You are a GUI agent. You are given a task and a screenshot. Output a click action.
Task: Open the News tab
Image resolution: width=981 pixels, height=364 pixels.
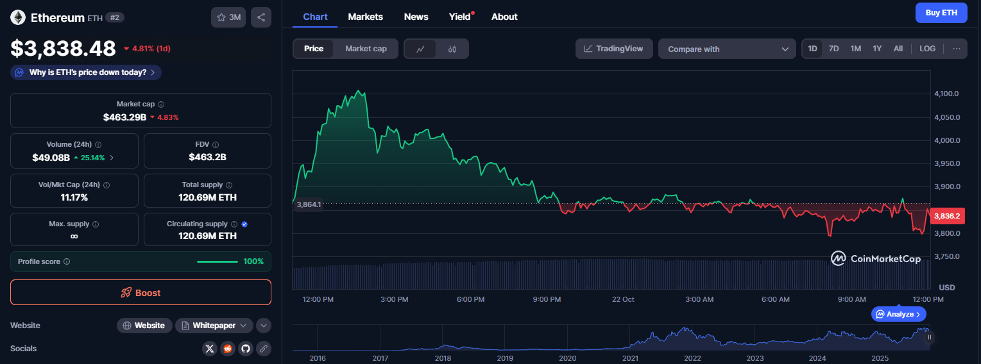(416, 17)
